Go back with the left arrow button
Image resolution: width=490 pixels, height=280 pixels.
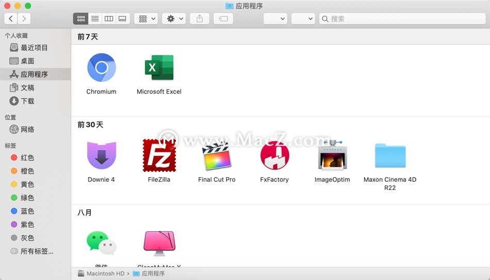tap(11, 19)
